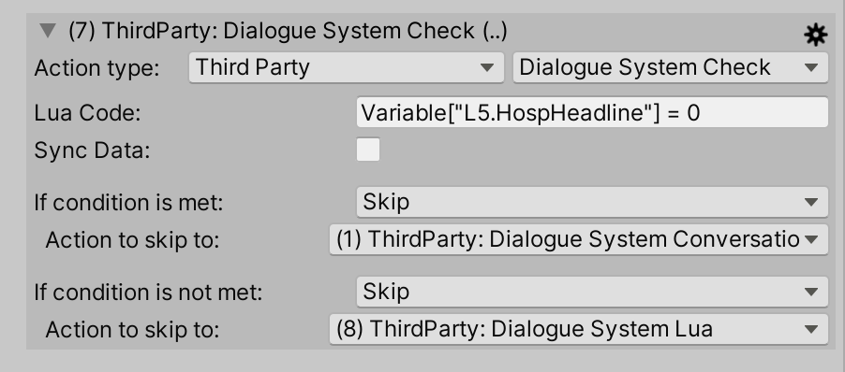Image resolution: width=845 pixels, height=372 pixels.
Task: Open the Third Party action category dropdown
Action: click(346, 67)
